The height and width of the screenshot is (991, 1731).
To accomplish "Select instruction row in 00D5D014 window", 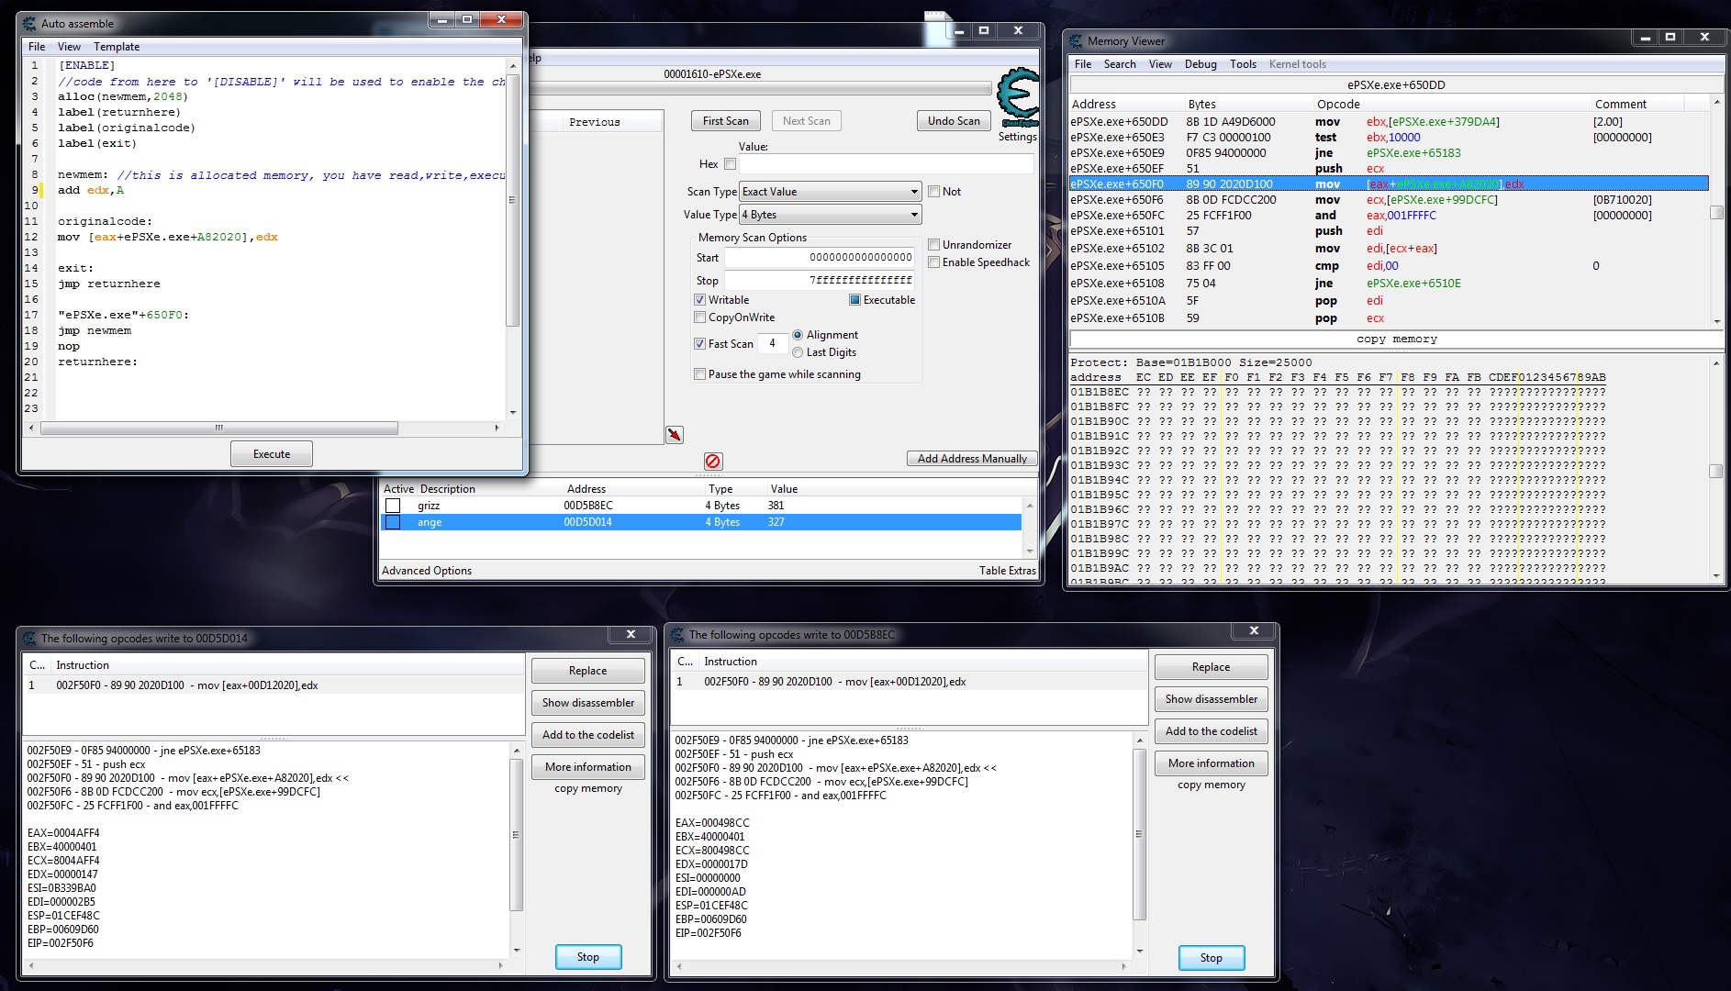I will click(x=274, y=685).
